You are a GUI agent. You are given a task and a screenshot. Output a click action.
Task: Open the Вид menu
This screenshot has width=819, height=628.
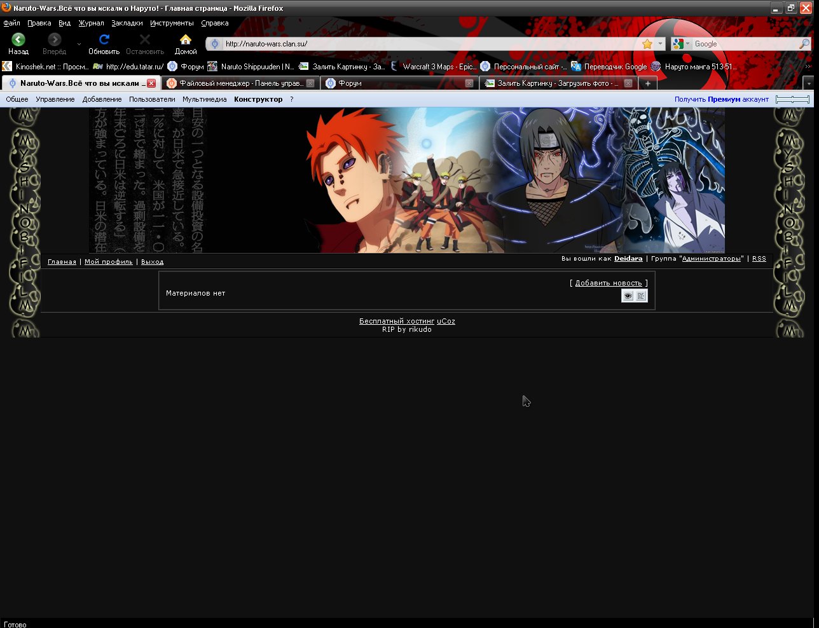coord(64,23)
